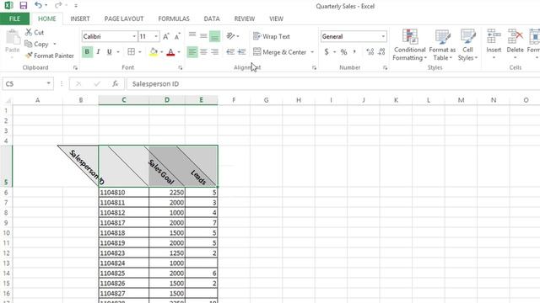Open the font size dropdown
The image size is (540, 303).
[x=155, y=36]
